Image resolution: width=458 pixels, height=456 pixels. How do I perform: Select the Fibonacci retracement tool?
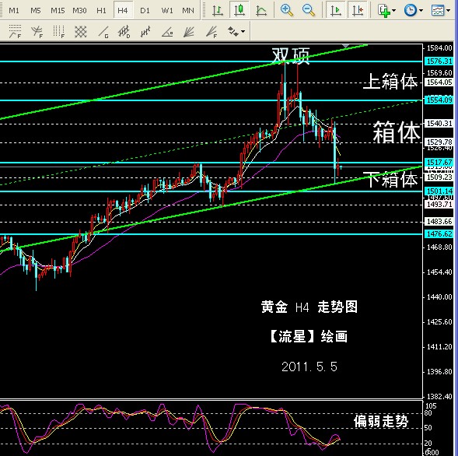pos(15,32)
